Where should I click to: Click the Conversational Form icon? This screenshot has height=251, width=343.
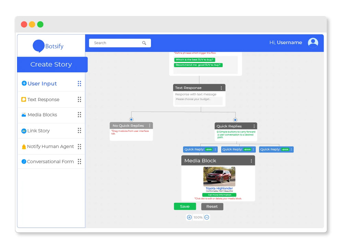click(24, 162)
